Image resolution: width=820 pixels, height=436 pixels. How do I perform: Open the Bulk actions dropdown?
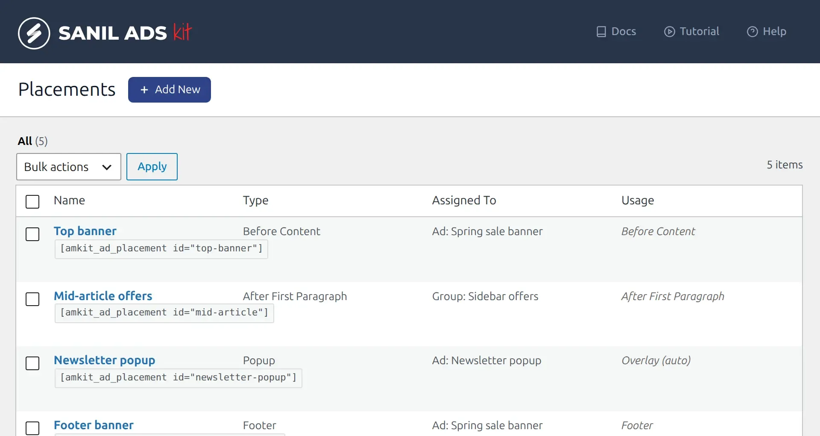click(69, 167)
